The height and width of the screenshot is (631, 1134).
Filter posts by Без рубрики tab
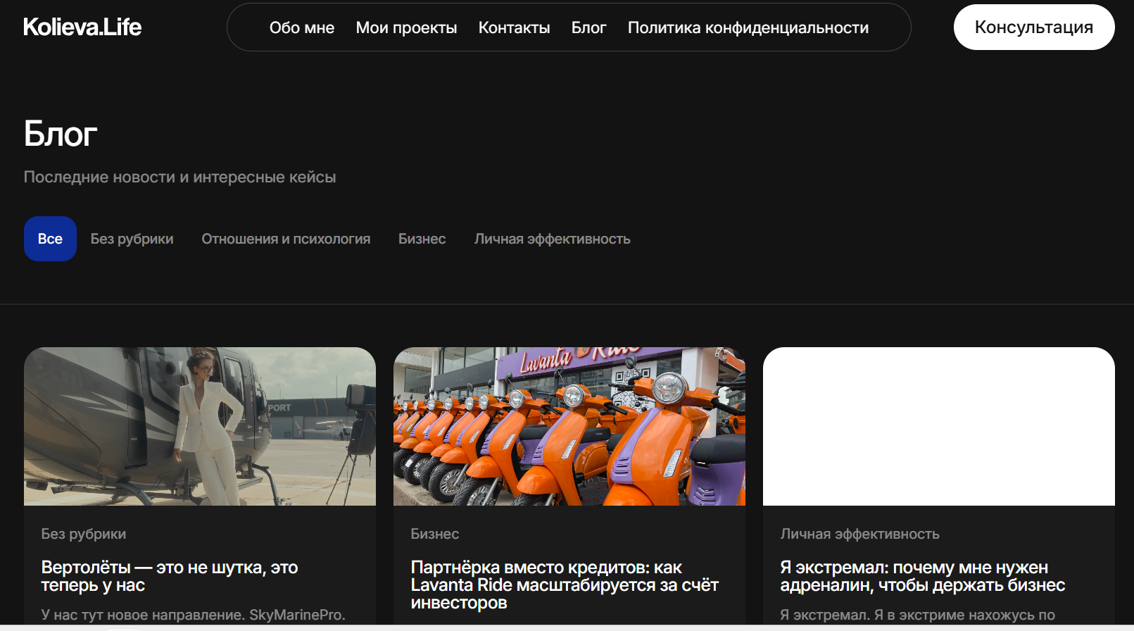tap(132, 239)
